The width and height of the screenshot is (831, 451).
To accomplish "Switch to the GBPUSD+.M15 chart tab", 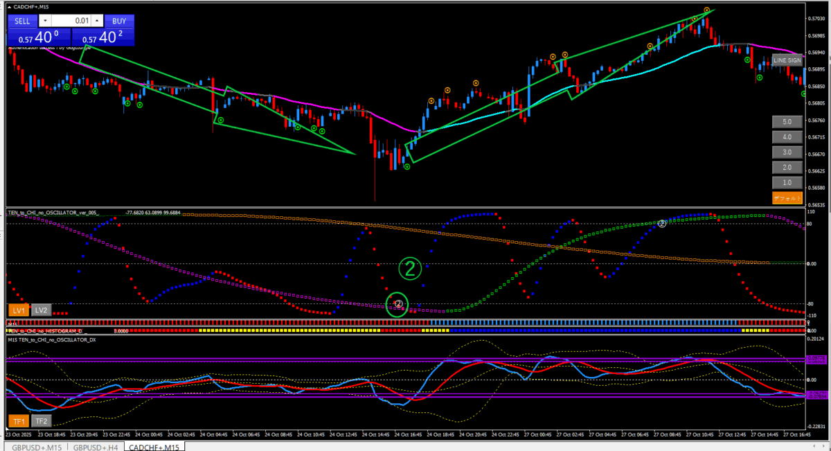I will pos(35,447).
